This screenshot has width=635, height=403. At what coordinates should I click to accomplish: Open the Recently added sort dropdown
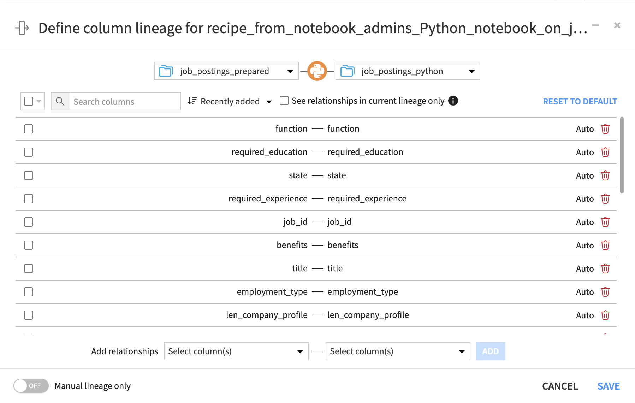pyautogui.click(x=230, y=101)
